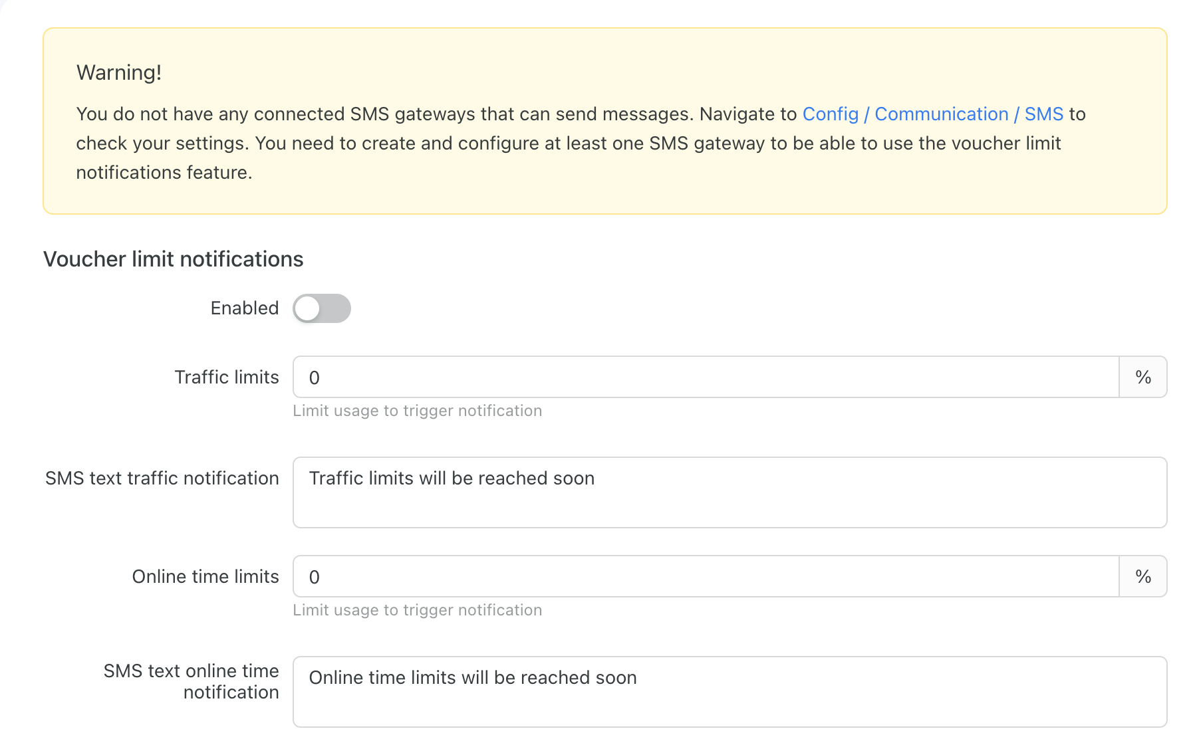The image size is (1197, 747).
Task: Click the percent suffix of Online time limits
Action: pos(1143,576)
